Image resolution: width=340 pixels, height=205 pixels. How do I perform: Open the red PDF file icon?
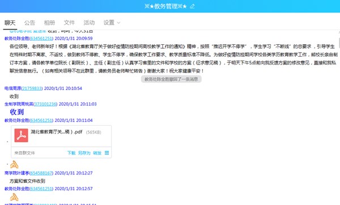(x=22, y=135)
